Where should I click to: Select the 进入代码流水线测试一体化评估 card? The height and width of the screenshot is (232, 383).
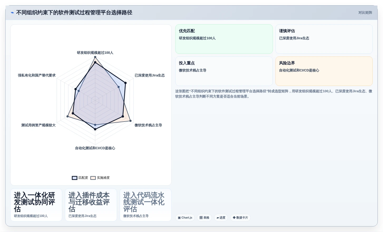tap(146, 205)
